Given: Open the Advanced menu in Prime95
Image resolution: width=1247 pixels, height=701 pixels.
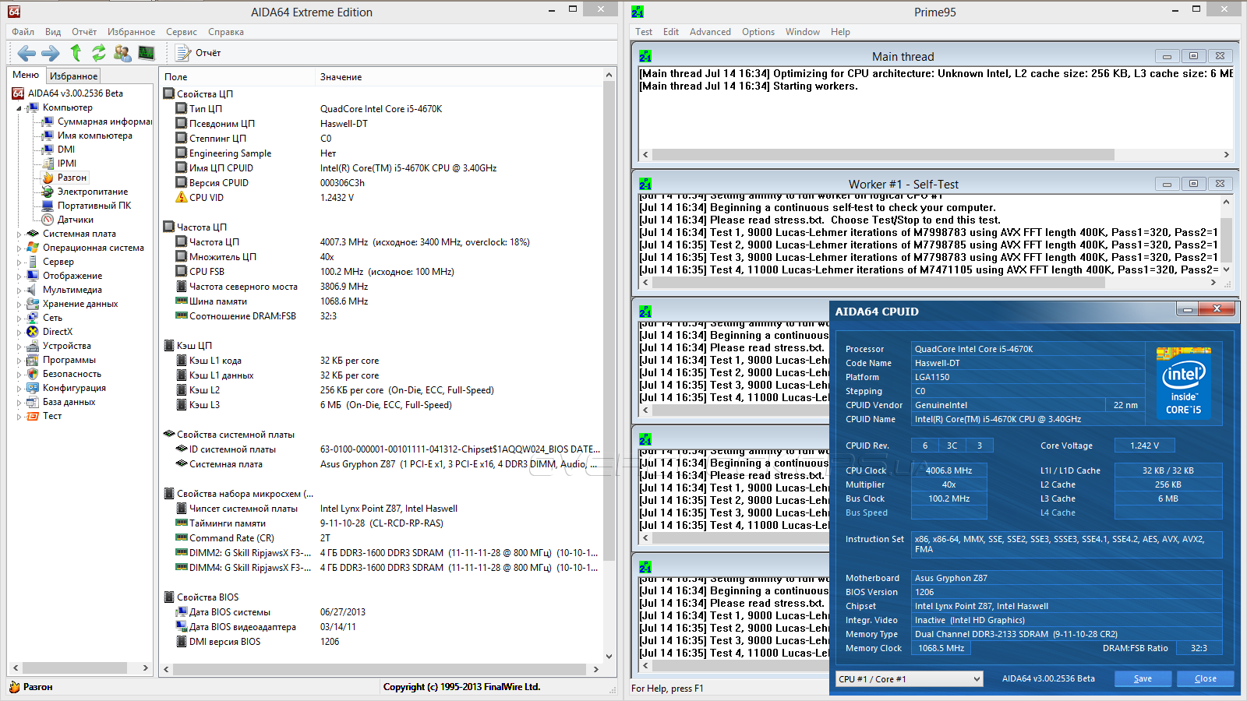Looking at the screenshot, I should [x=710, y=32].
